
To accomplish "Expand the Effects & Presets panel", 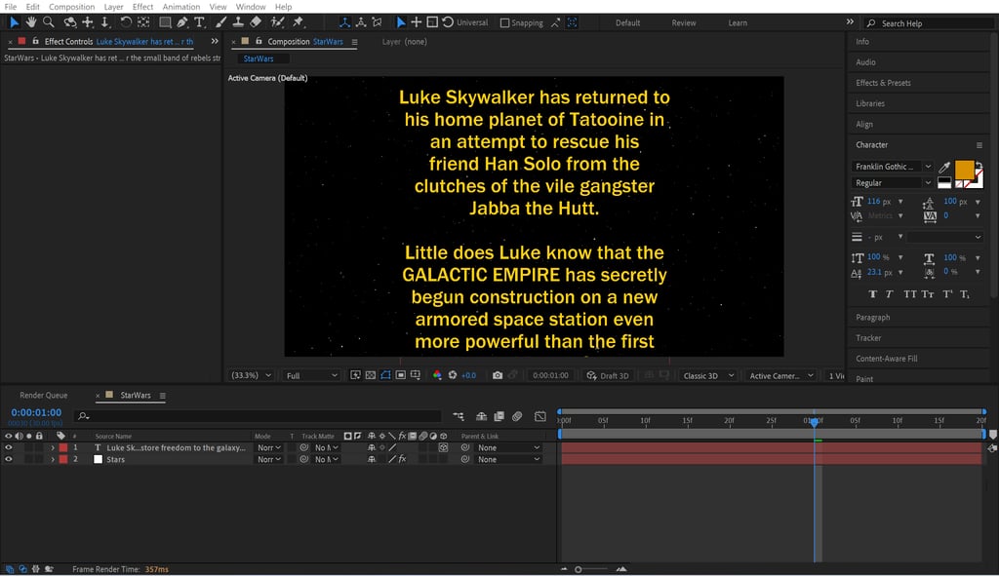I will [x=883, y=83].
